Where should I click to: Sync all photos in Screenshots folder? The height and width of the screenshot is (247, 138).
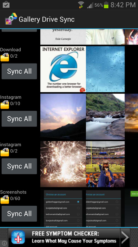19,214
